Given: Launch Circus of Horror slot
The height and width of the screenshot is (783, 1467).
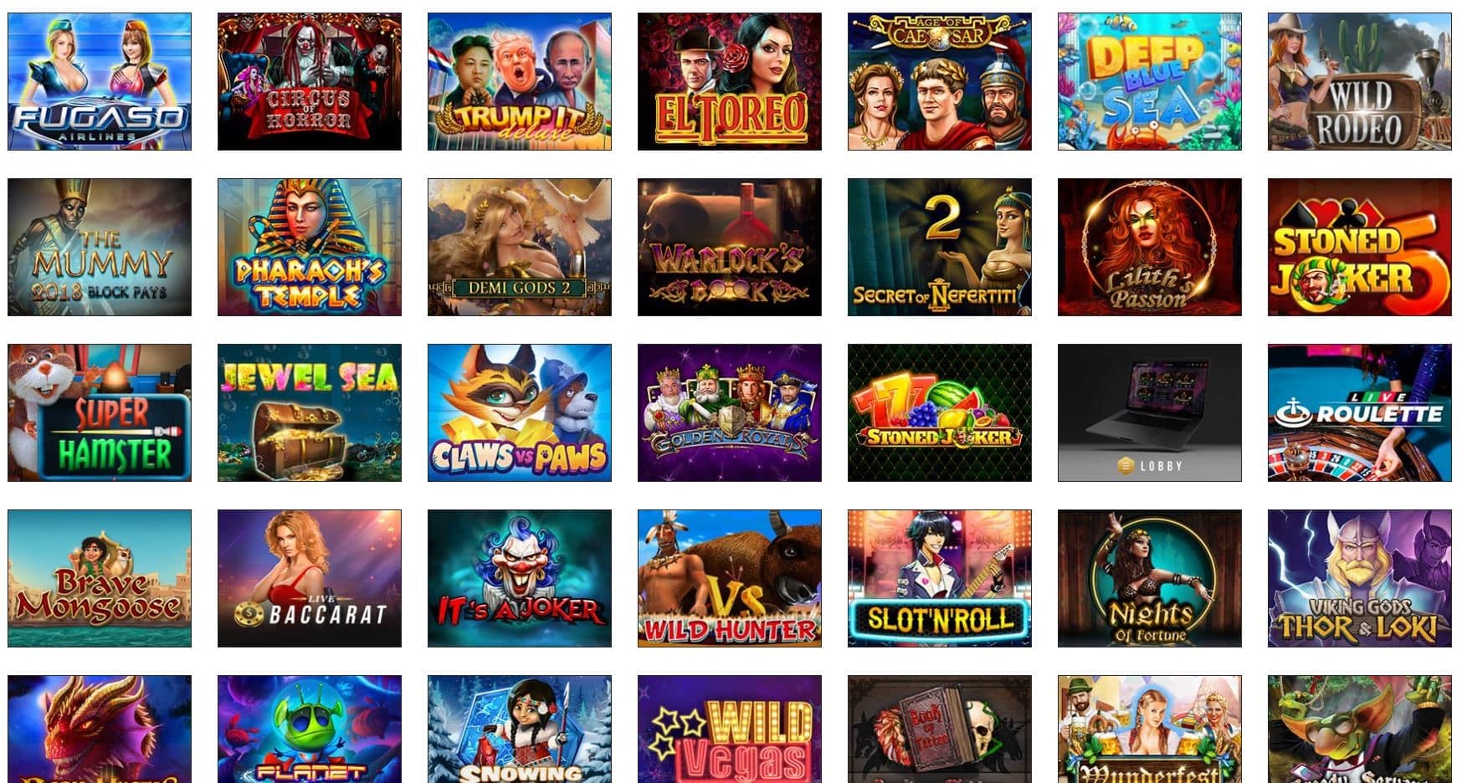Looking at the screenshot, I should point(310,81).
